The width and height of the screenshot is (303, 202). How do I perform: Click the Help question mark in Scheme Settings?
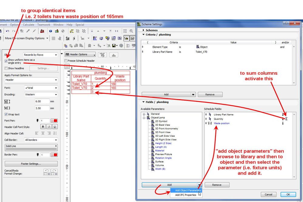tap(286, 23)
